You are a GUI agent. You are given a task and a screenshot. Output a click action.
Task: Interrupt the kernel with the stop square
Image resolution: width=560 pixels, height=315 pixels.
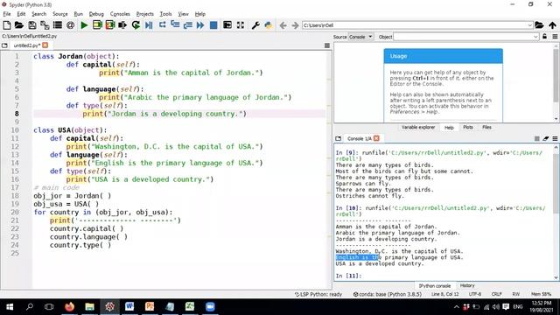pyautogui.click(x=536, y=138)
